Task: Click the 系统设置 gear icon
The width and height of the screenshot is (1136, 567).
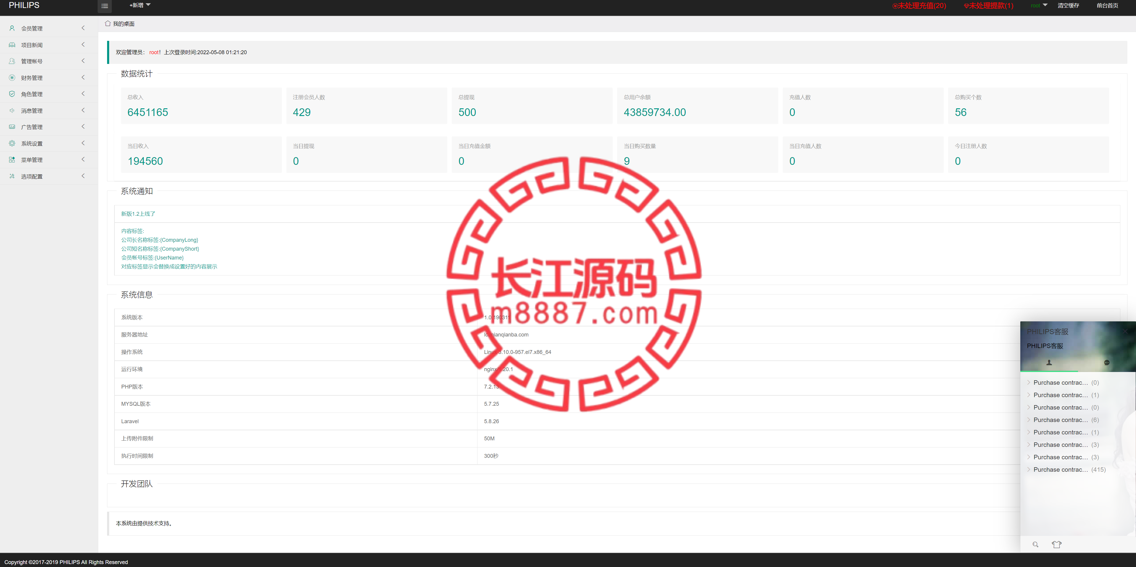Action: [12, 143]
